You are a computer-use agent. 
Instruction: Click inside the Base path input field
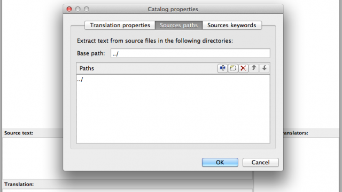[x=190, y=53]
